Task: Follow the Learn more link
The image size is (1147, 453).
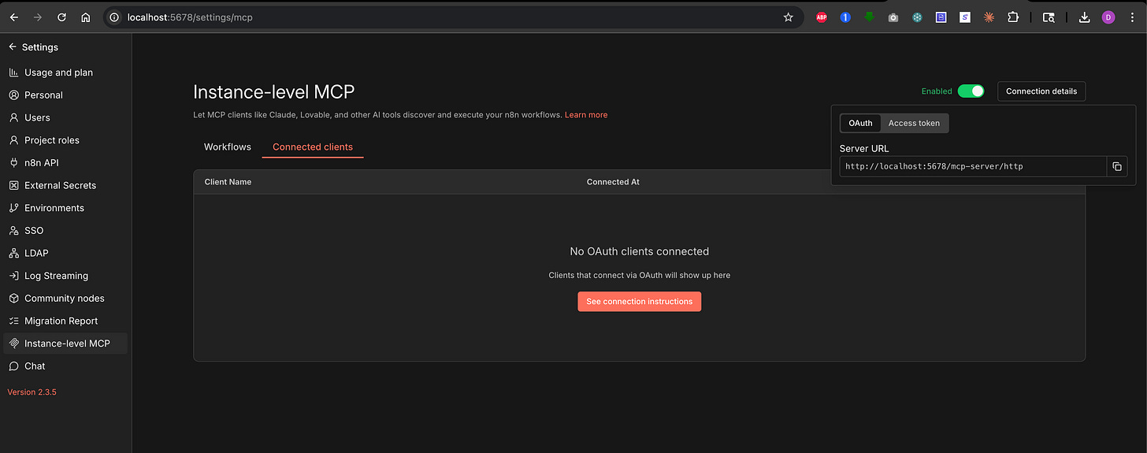Action: pos(586,115)
